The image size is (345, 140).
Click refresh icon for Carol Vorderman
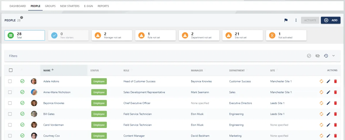[x=321, y=125]
